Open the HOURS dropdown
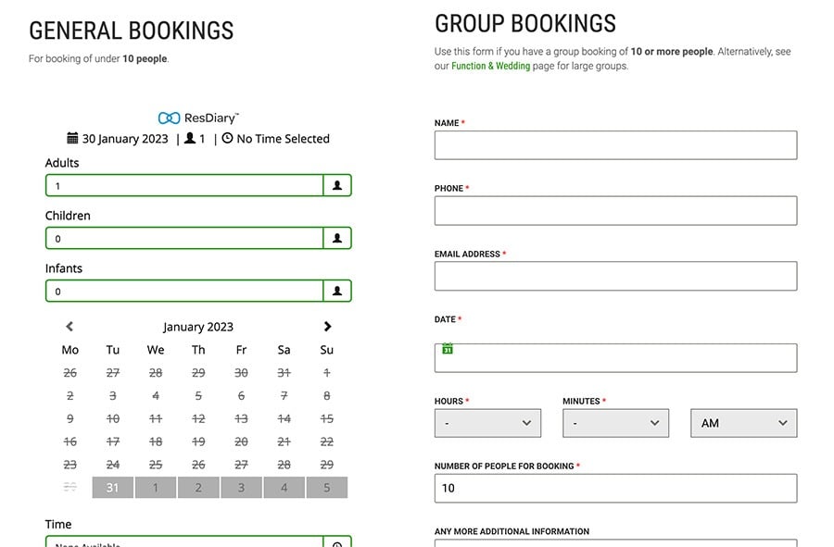The width and height of the screenshot is (834, 547). point(486,422)
